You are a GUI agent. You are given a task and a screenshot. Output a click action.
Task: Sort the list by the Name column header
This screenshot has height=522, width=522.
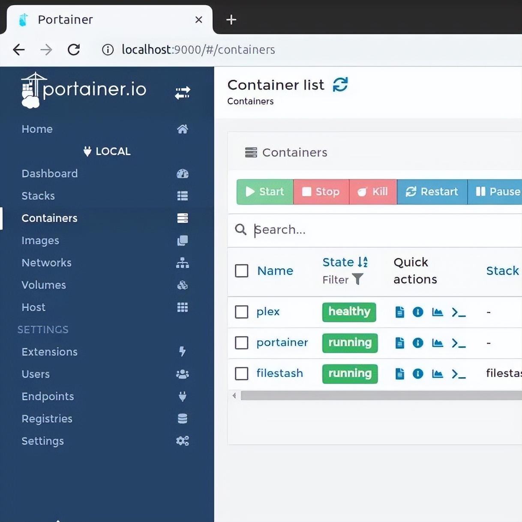[275, 270]
